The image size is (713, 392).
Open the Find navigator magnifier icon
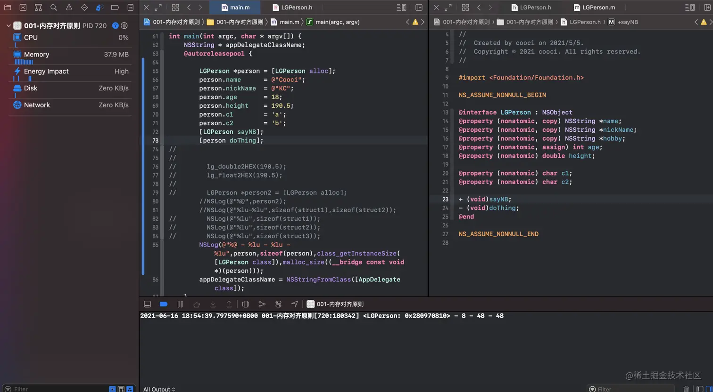tap(54, 8)
